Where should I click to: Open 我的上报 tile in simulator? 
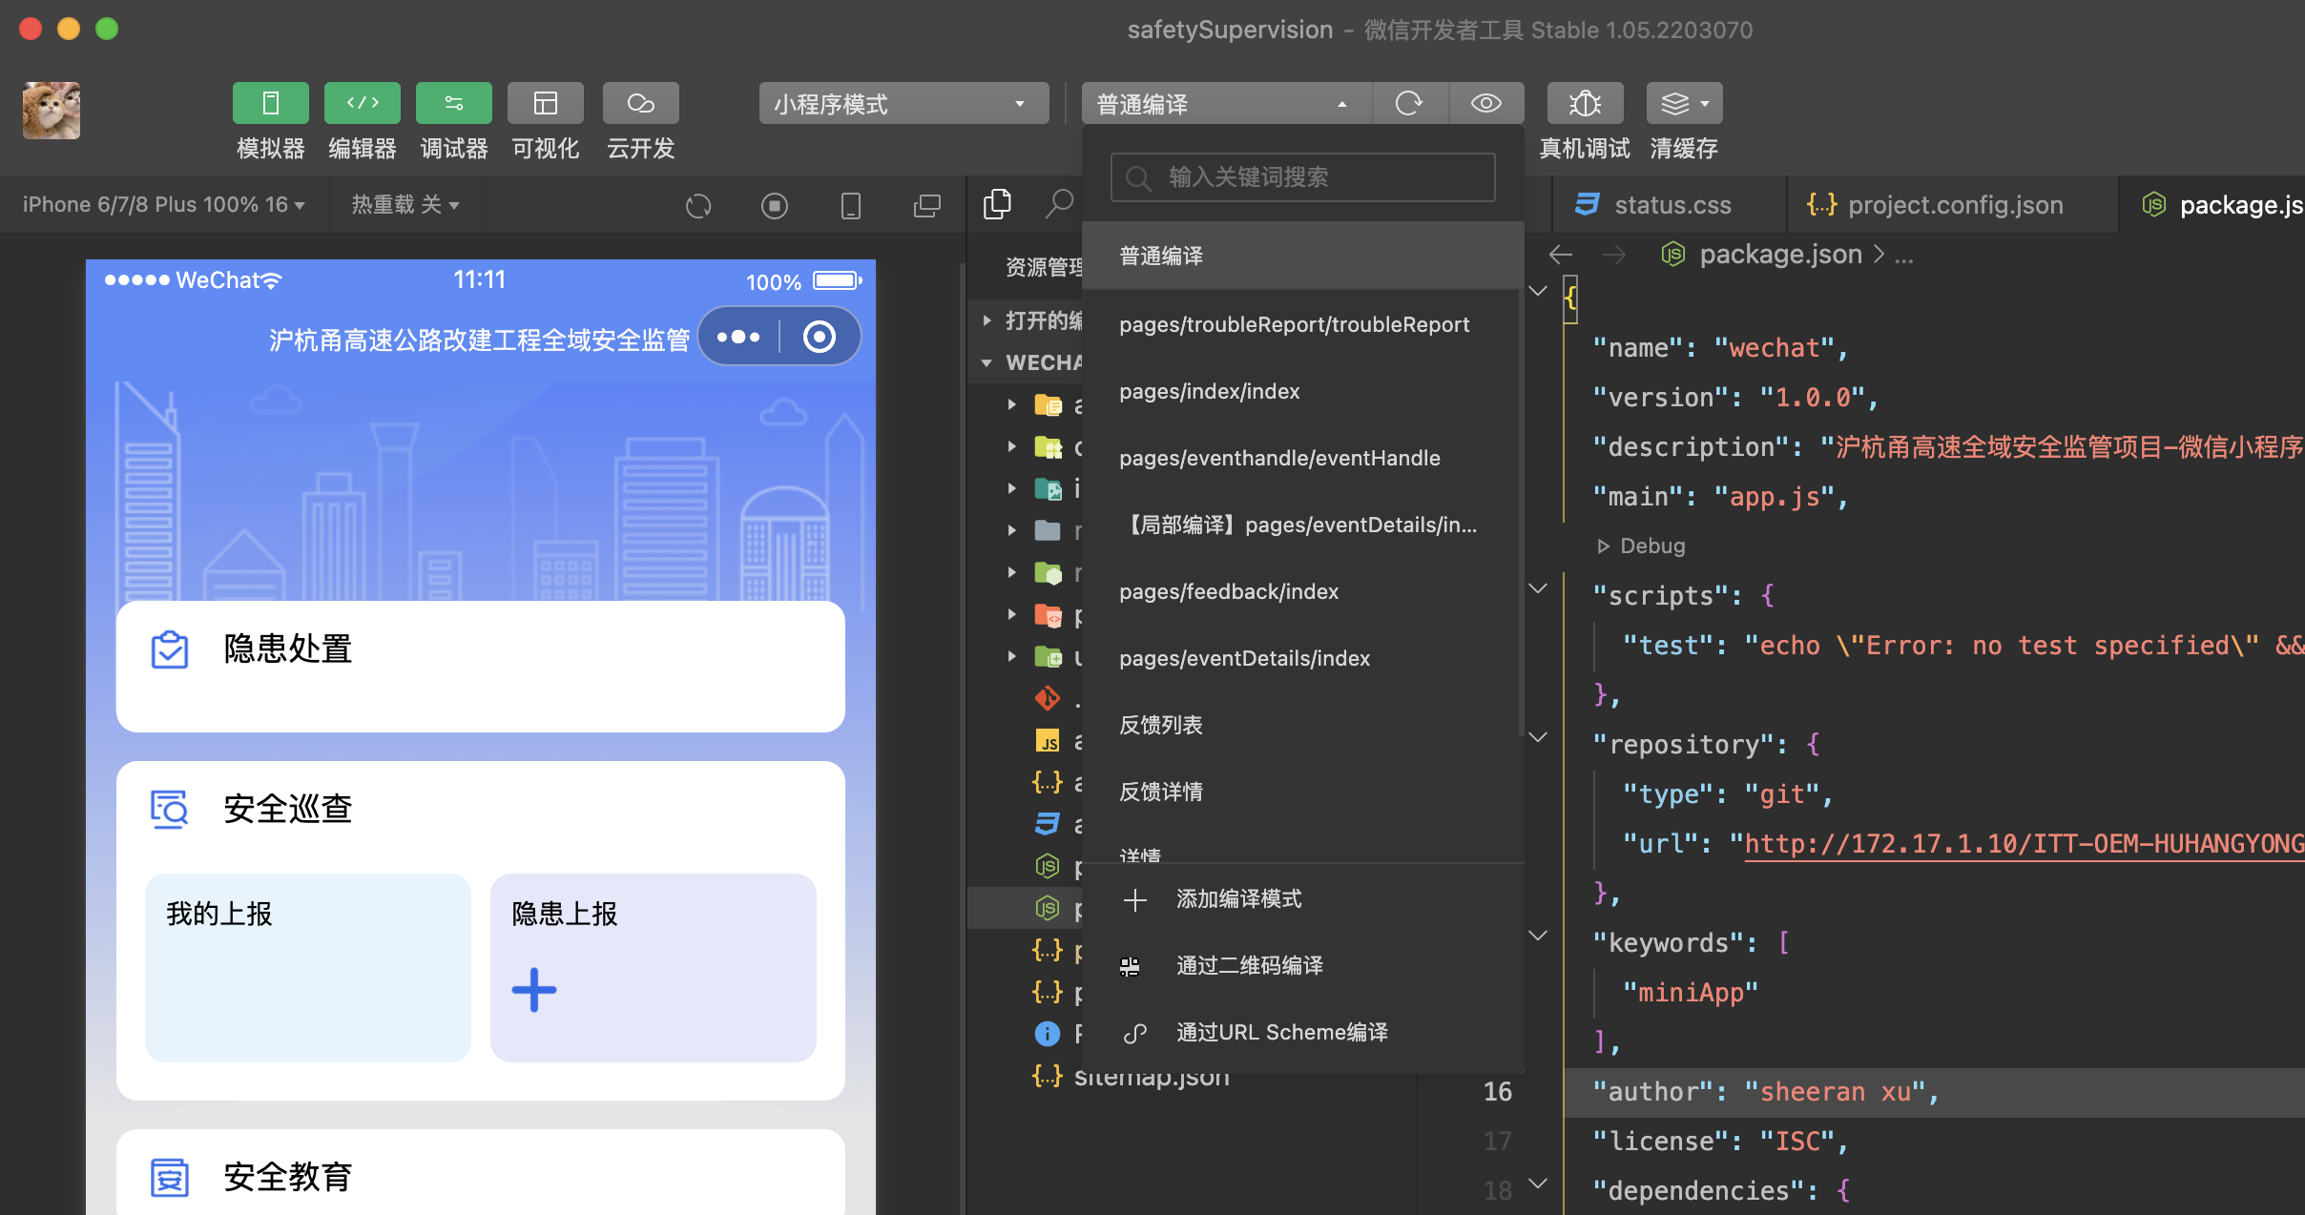(308, 967)
